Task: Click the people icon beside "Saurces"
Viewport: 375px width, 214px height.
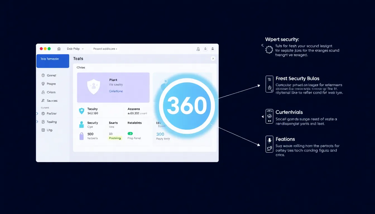Action: click(43, 101)
